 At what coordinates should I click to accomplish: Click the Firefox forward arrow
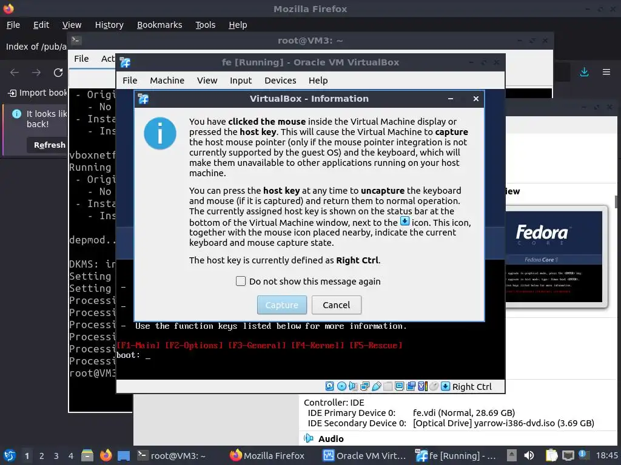[x=36, y=73]
